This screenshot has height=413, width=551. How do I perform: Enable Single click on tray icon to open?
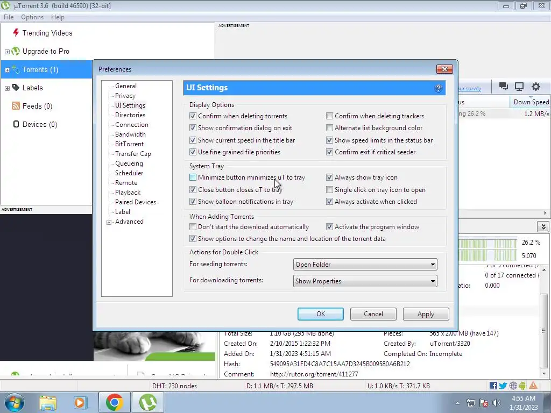329,190
